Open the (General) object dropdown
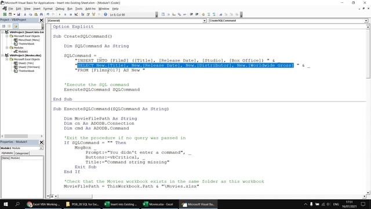The image size is (371, 209). pyautogui.click(x=205, y=21)
